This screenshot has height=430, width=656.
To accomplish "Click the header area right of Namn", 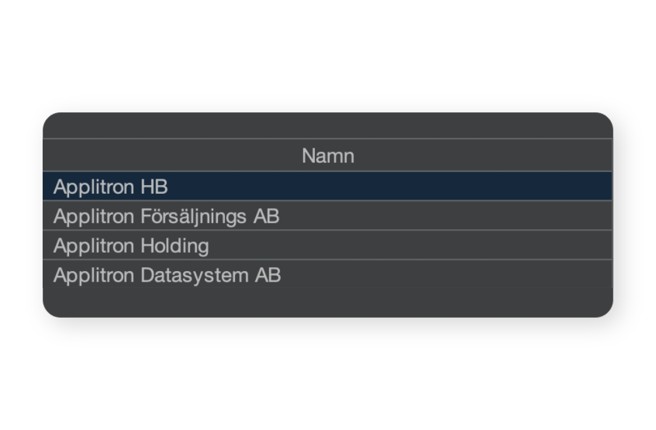I will [x=483, y=156].
